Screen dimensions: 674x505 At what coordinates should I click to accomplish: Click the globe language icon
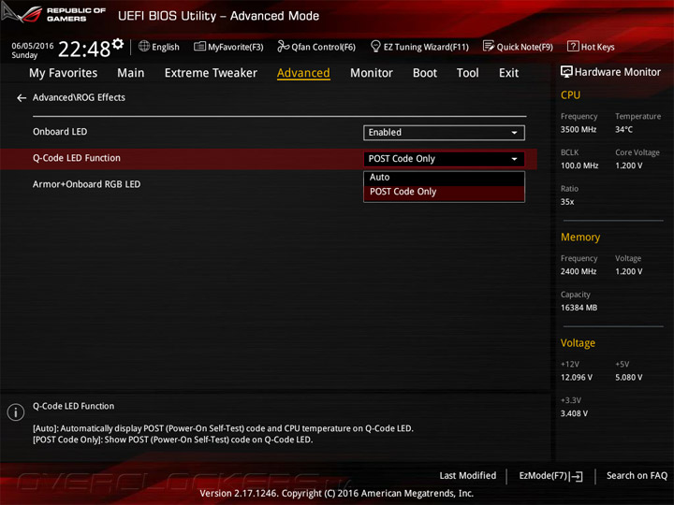pos(144,46)
